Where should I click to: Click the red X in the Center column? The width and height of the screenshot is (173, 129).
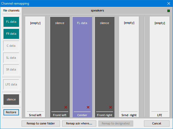88,107
